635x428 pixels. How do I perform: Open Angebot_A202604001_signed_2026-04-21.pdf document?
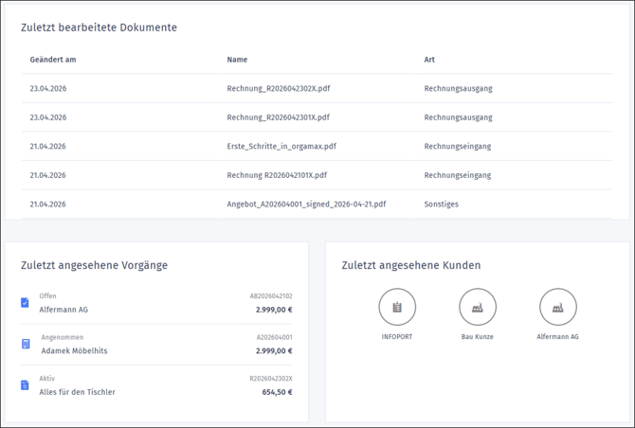click(x=306, y=205)
